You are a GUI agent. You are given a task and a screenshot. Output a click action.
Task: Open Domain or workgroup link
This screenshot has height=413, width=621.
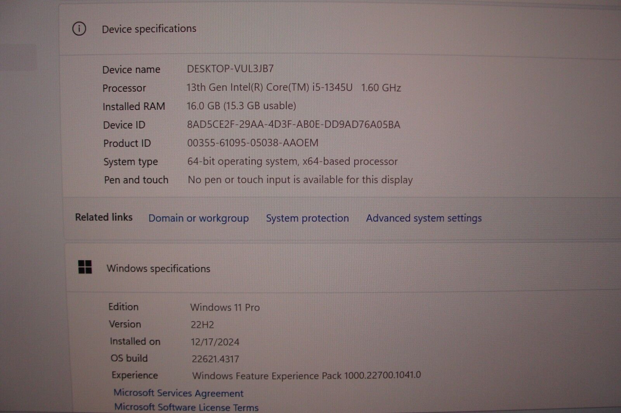(199, 218)
